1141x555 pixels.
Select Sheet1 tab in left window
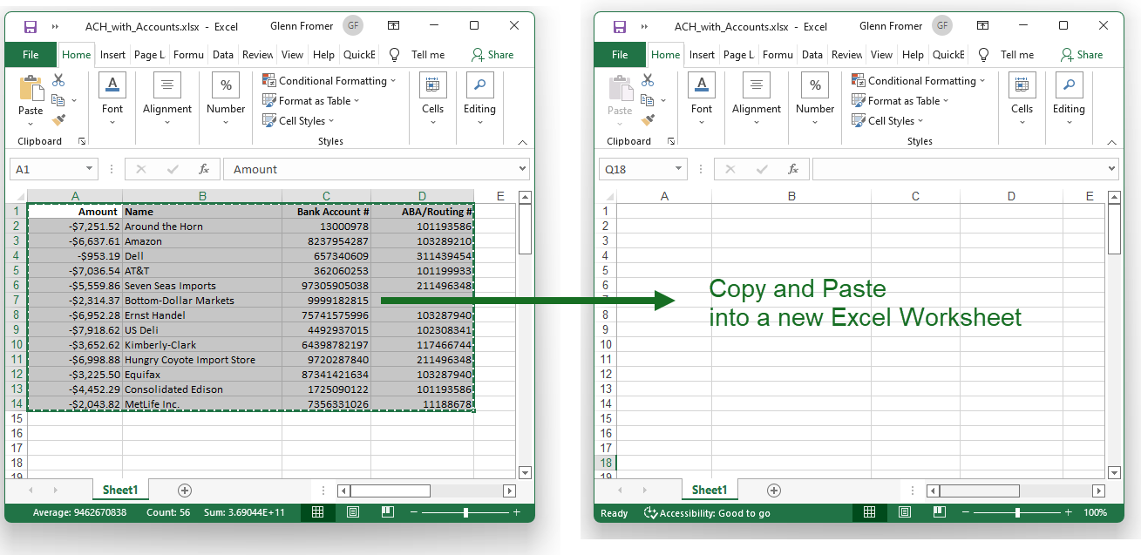[x=120, y=491]
